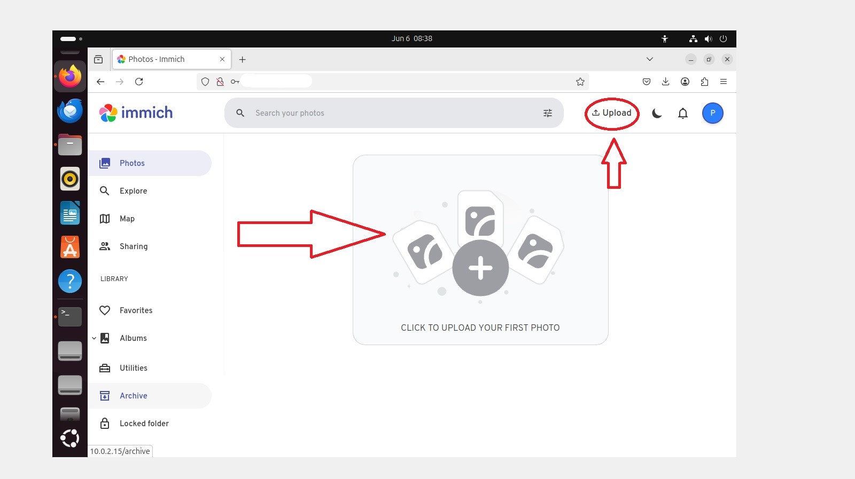Open the system menu power icon
The width and height of the screenshot is (855, 479).
(723, 39)
